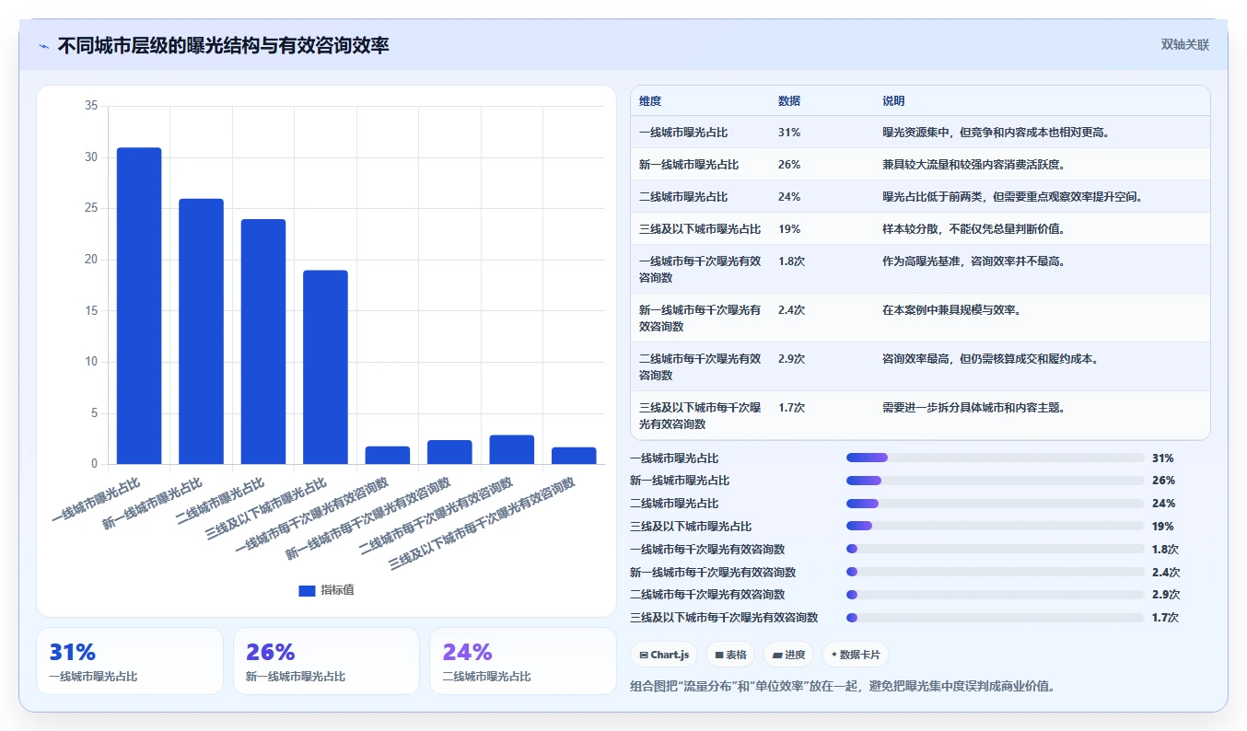Click table text 作为高曝光基准，咨询效率并不最高。
This screenshot has height=731, width=1247.
pyautogui.click(x=973, y=261)
